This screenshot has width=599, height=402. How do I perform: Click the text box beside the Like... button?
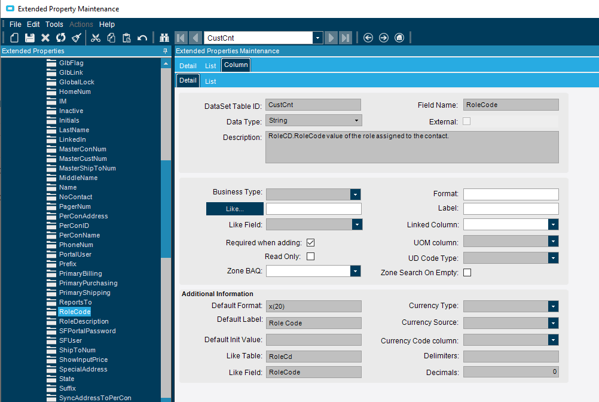pos(314,209)
